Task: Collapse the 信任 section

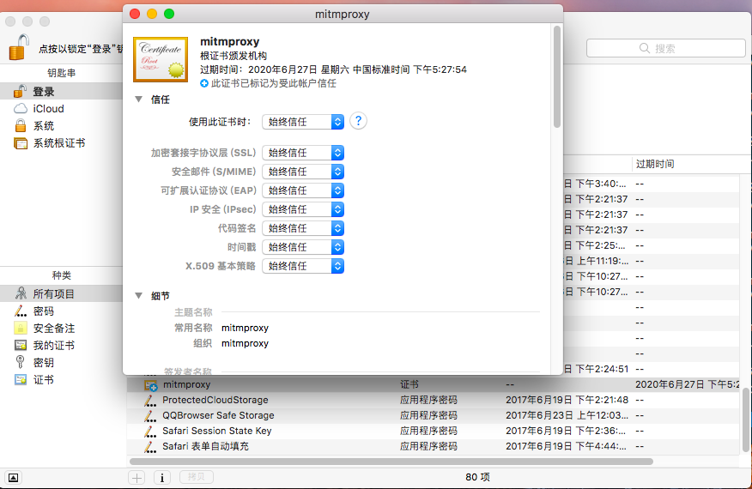Action: point(138,100)
